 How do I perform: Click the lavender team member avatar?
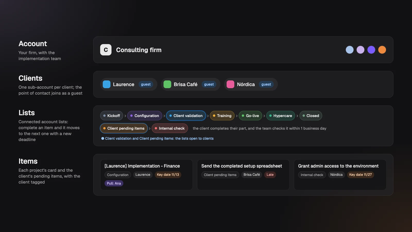point(360,50)
